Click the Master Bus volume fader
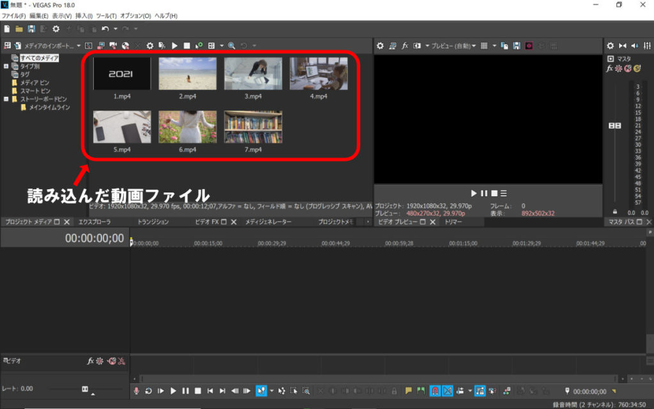654x409 pixels. 615,126
